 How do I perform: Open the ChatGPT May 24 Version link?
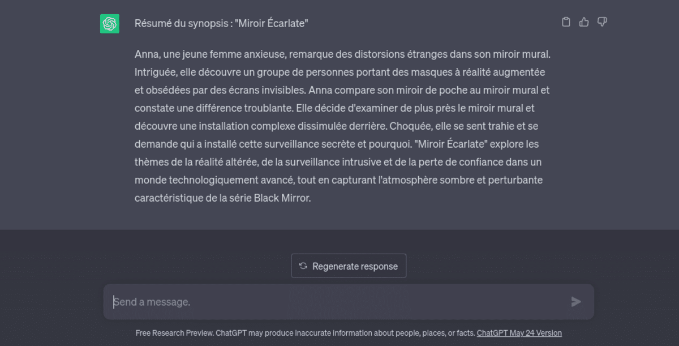(519, 333)
